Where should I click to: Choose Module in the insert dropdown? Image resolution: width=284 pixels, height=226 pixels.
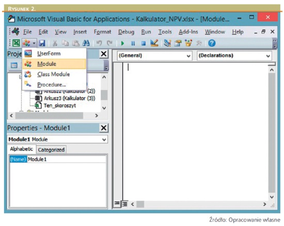(x=54, y=64)
